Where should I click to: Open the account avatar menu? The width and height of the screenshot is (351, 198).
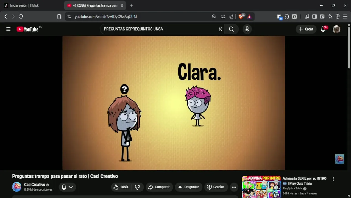pos(336,29)
